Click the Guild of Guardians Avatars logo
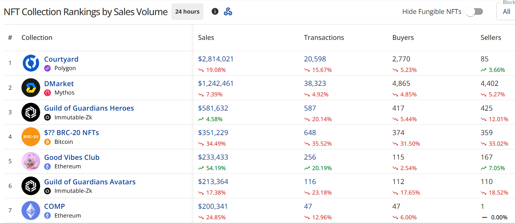The image size is (515, 223). click(31, 186)
